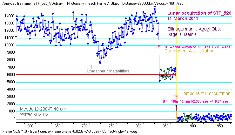The image size is (235, 135).
Task: Click 'Ellinogermaniki Agogi Obs.' label
Action: click(194, 29)
